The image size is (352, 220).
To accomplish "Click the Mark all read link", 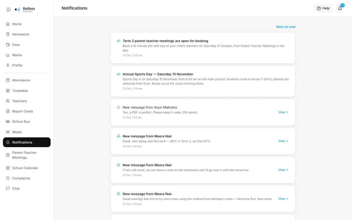I will click(286, 27).
